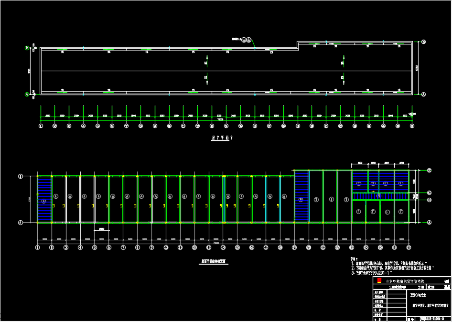Select the "35KV" project title text
The height and width of the screenshot is (322, 452).
point(418,295)
